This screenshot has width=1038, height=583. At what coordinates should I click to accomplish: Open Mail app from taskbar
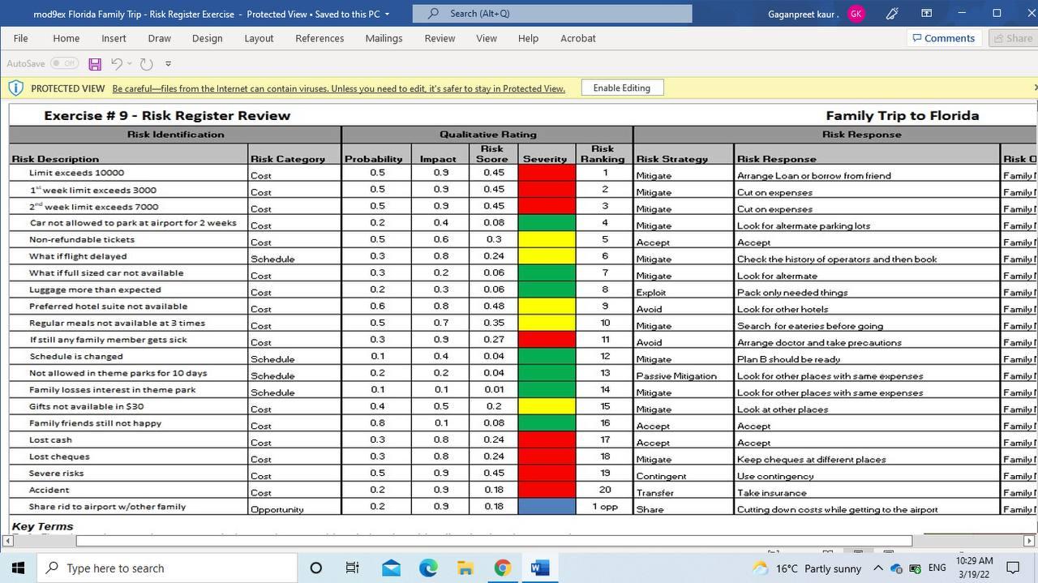pyautogui.click(x=391, y=568)
